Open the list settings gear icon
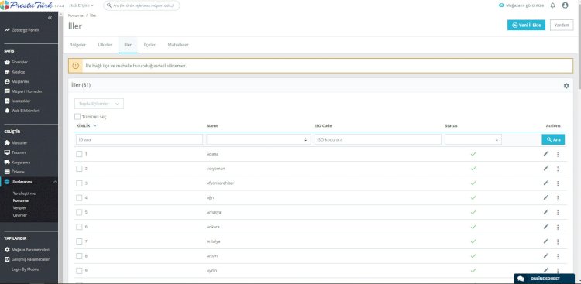This screenshot has width=581, height=284. pos(566,86)
